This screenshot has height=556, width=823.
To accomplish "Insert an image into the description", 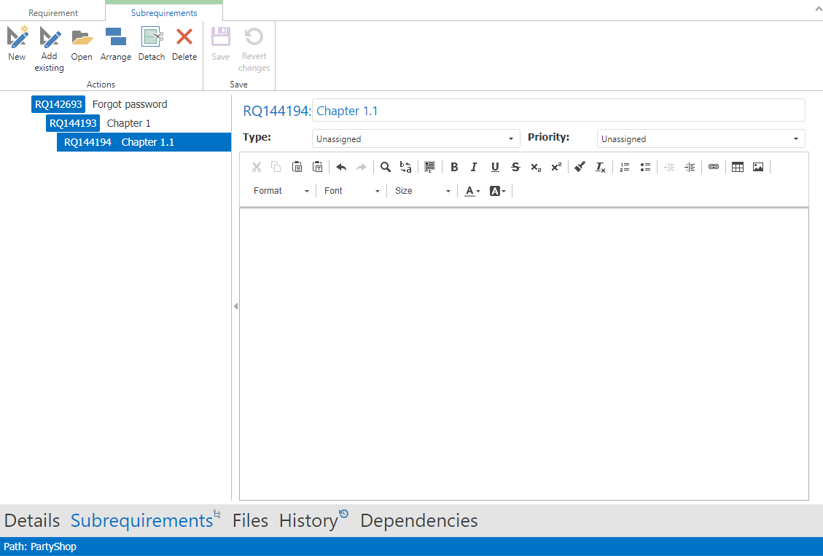I will 758,167.
